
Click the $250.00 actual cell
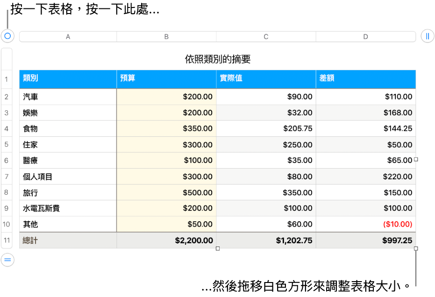click(x=266, y=144)
